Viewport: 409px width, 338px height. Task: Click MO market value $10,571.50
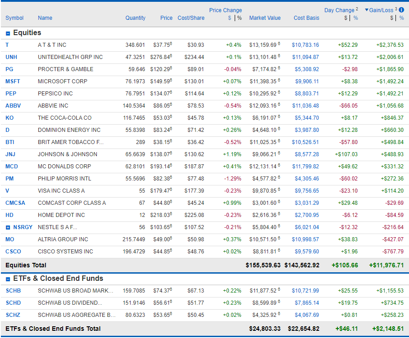(263, 239)
